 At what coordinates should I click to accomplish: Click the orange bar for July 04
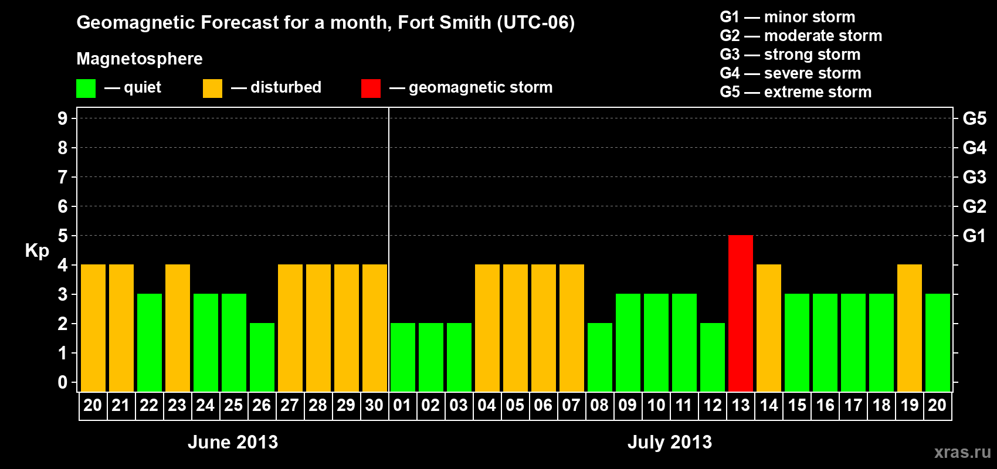click(487, 328)
